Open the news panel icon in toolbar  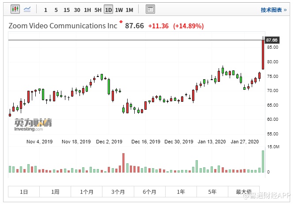point(150,9)
